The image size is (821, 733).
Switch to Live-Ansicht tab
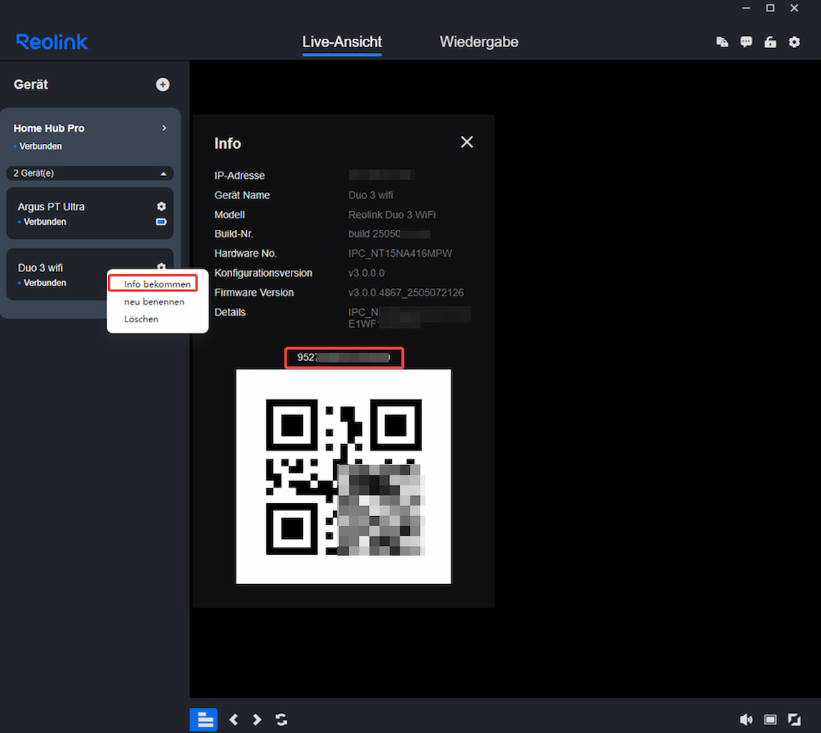(342, 42)
